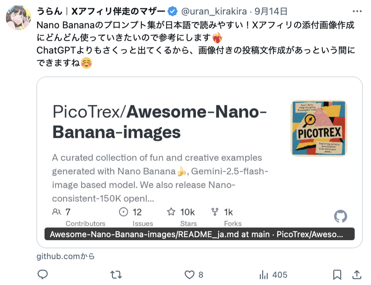Image resolution: width=371 pixels, height=285 pixels.
Task: Click the share upload icon
Action: tap(357, 275)
